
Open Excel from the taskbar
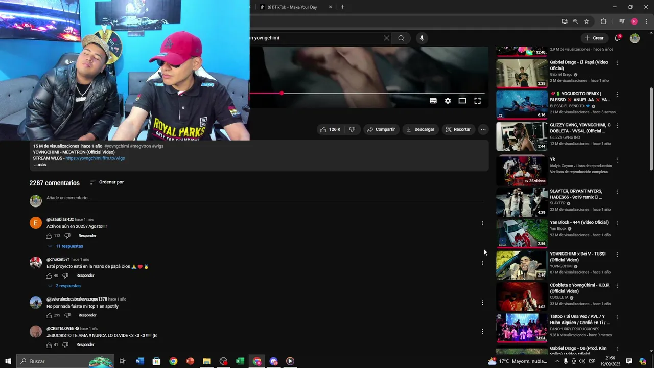[x=240, y=361]
